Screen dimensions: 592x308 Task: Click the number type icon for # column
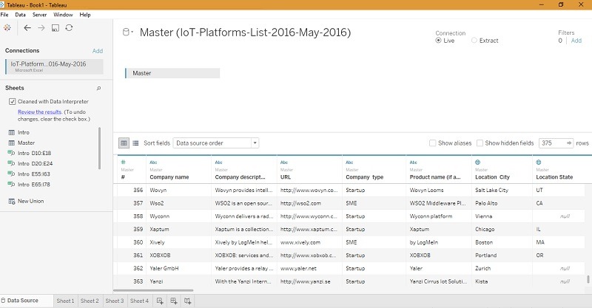tap(123, 162)
